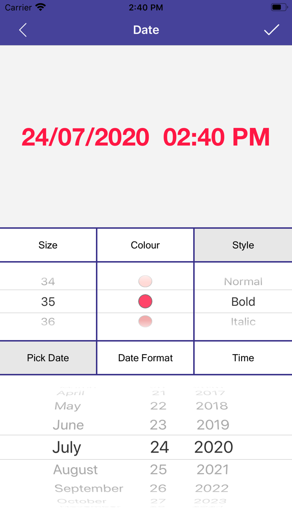
Task: Select the Italic text style
Action: click(x=243, y=322)
